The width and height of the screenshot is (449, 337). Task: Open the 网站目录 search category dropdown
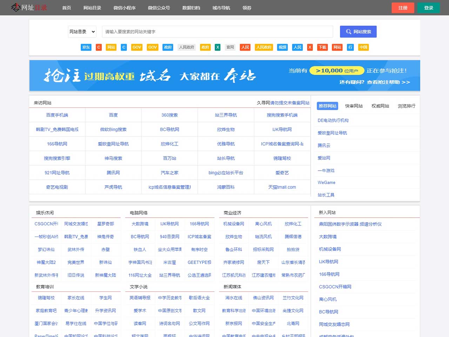point(82,32)
